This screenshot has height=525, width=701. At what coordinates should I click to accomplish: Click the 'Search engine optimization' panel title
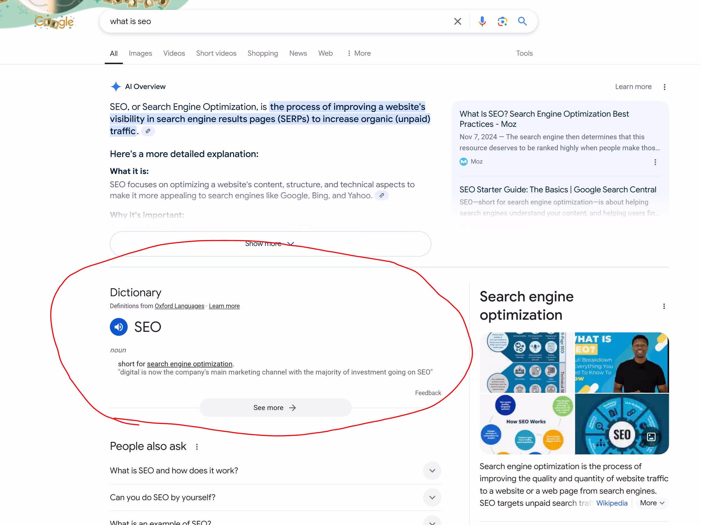[526, 306]
